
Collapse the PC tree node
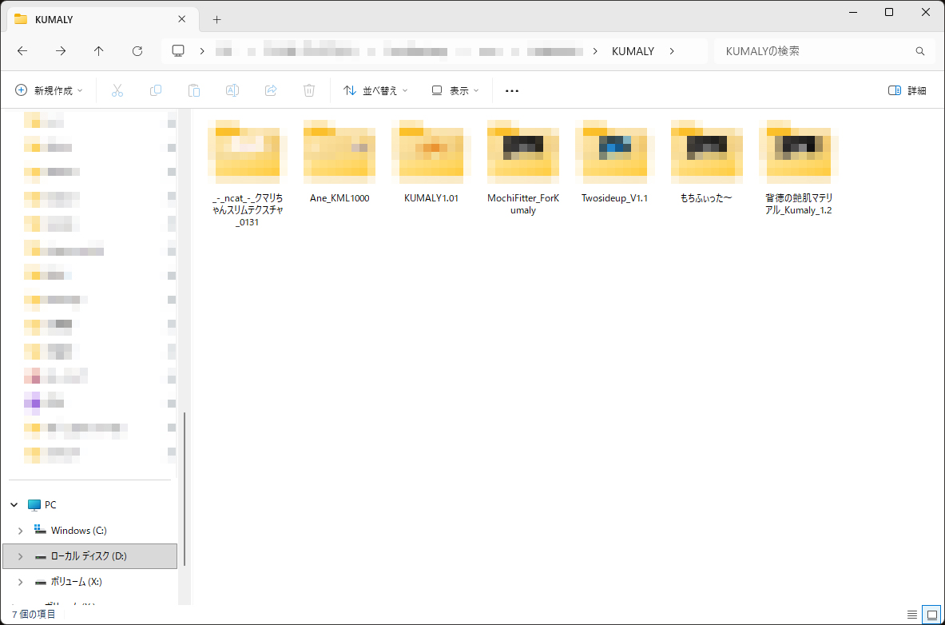point(14,505)
